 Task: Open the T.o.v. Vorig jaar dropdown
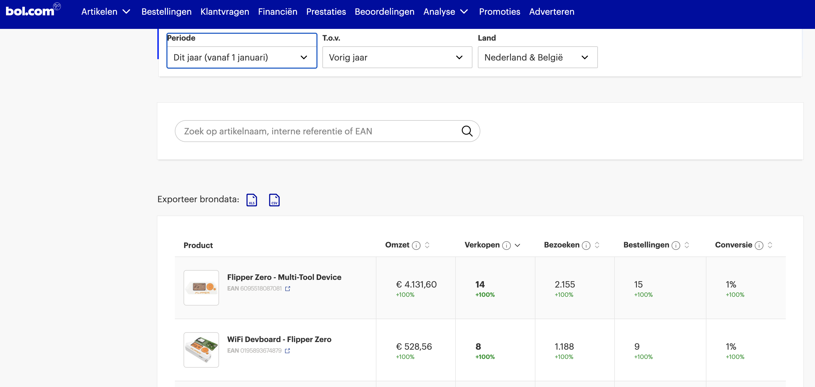pos(397,57)
